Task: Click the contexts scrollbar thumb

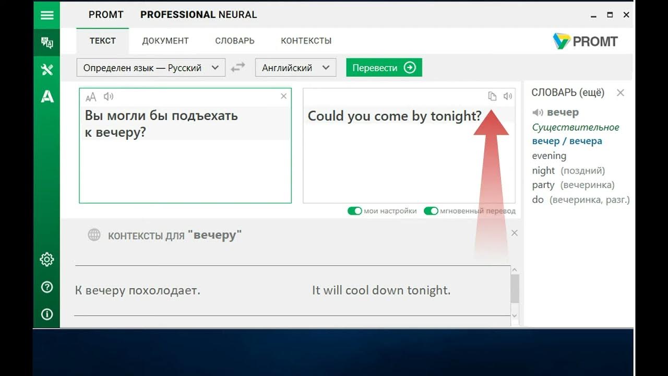Action: click(515, 289)
